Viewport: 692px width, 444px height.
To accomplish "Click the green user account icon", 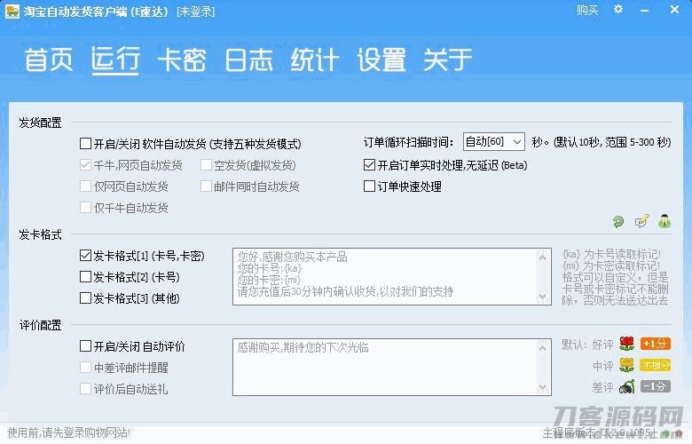I will pyautogui.click(x=663, y=221).
